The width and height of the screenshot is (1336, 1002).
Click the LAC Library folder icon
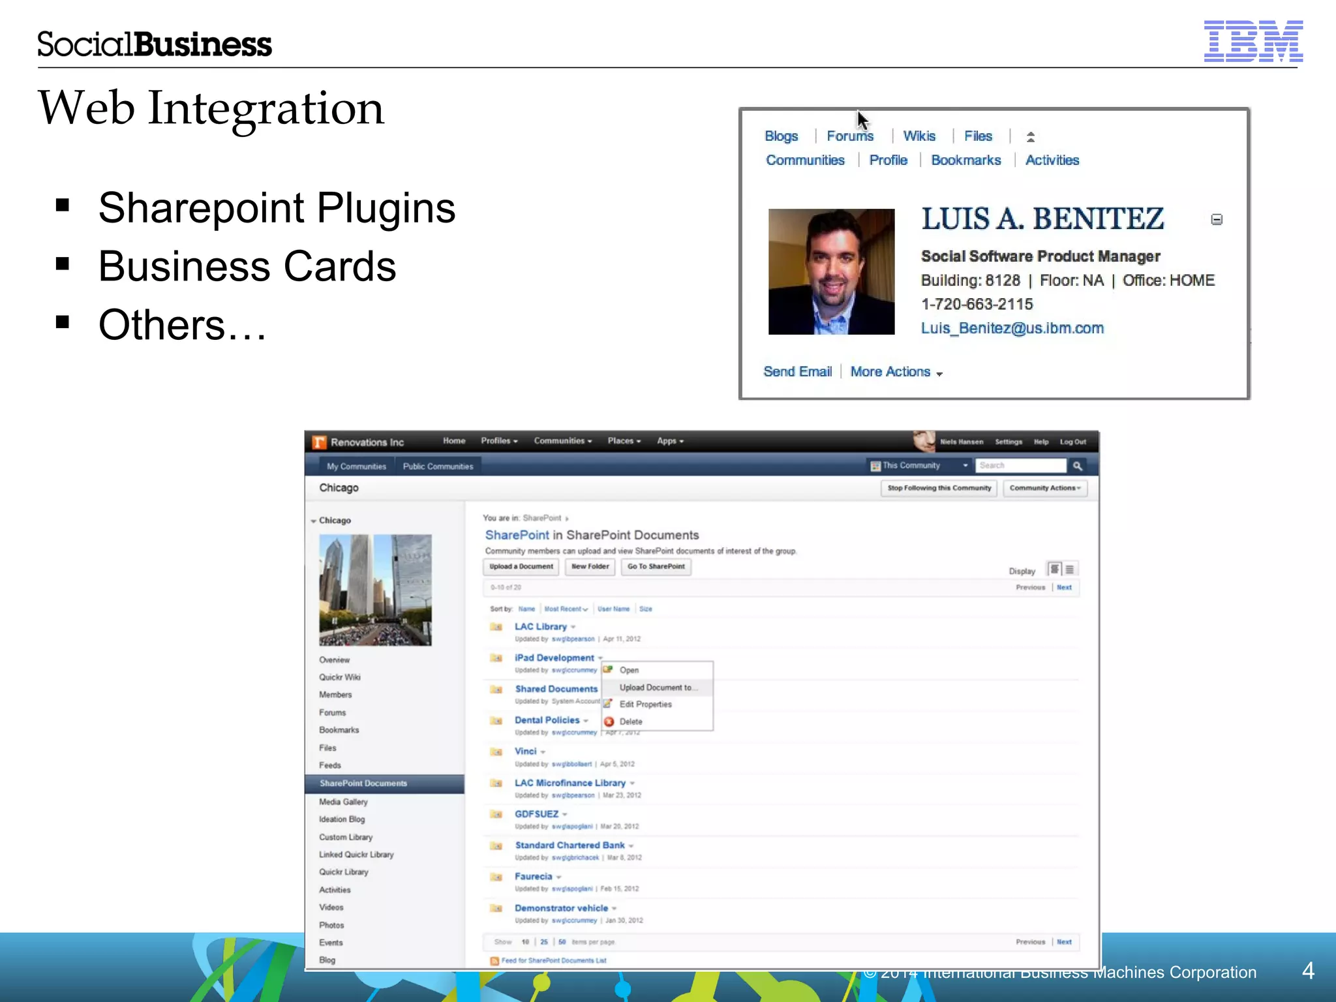coord(496,627)
